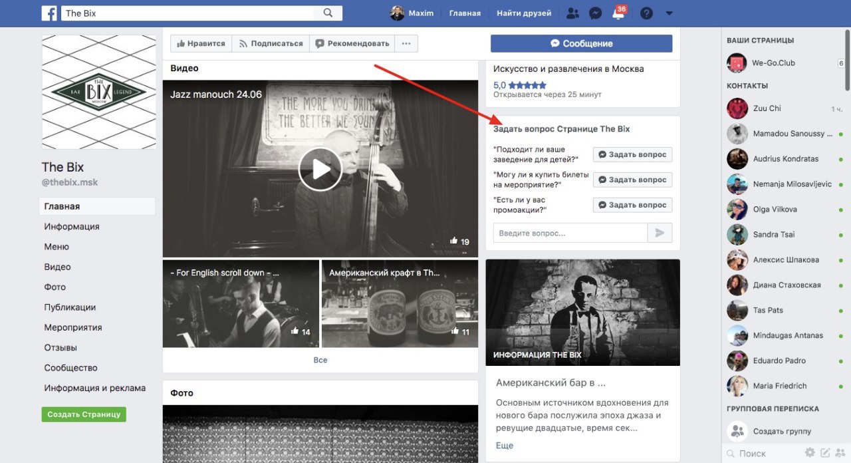
Task: Click the Еще link in info card
Action: (505, 446)
